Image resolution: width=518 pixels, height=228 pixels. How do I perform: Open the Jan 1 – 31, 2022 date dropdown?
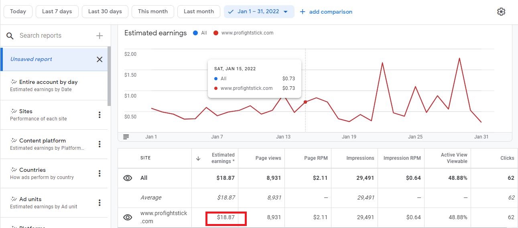259,11
